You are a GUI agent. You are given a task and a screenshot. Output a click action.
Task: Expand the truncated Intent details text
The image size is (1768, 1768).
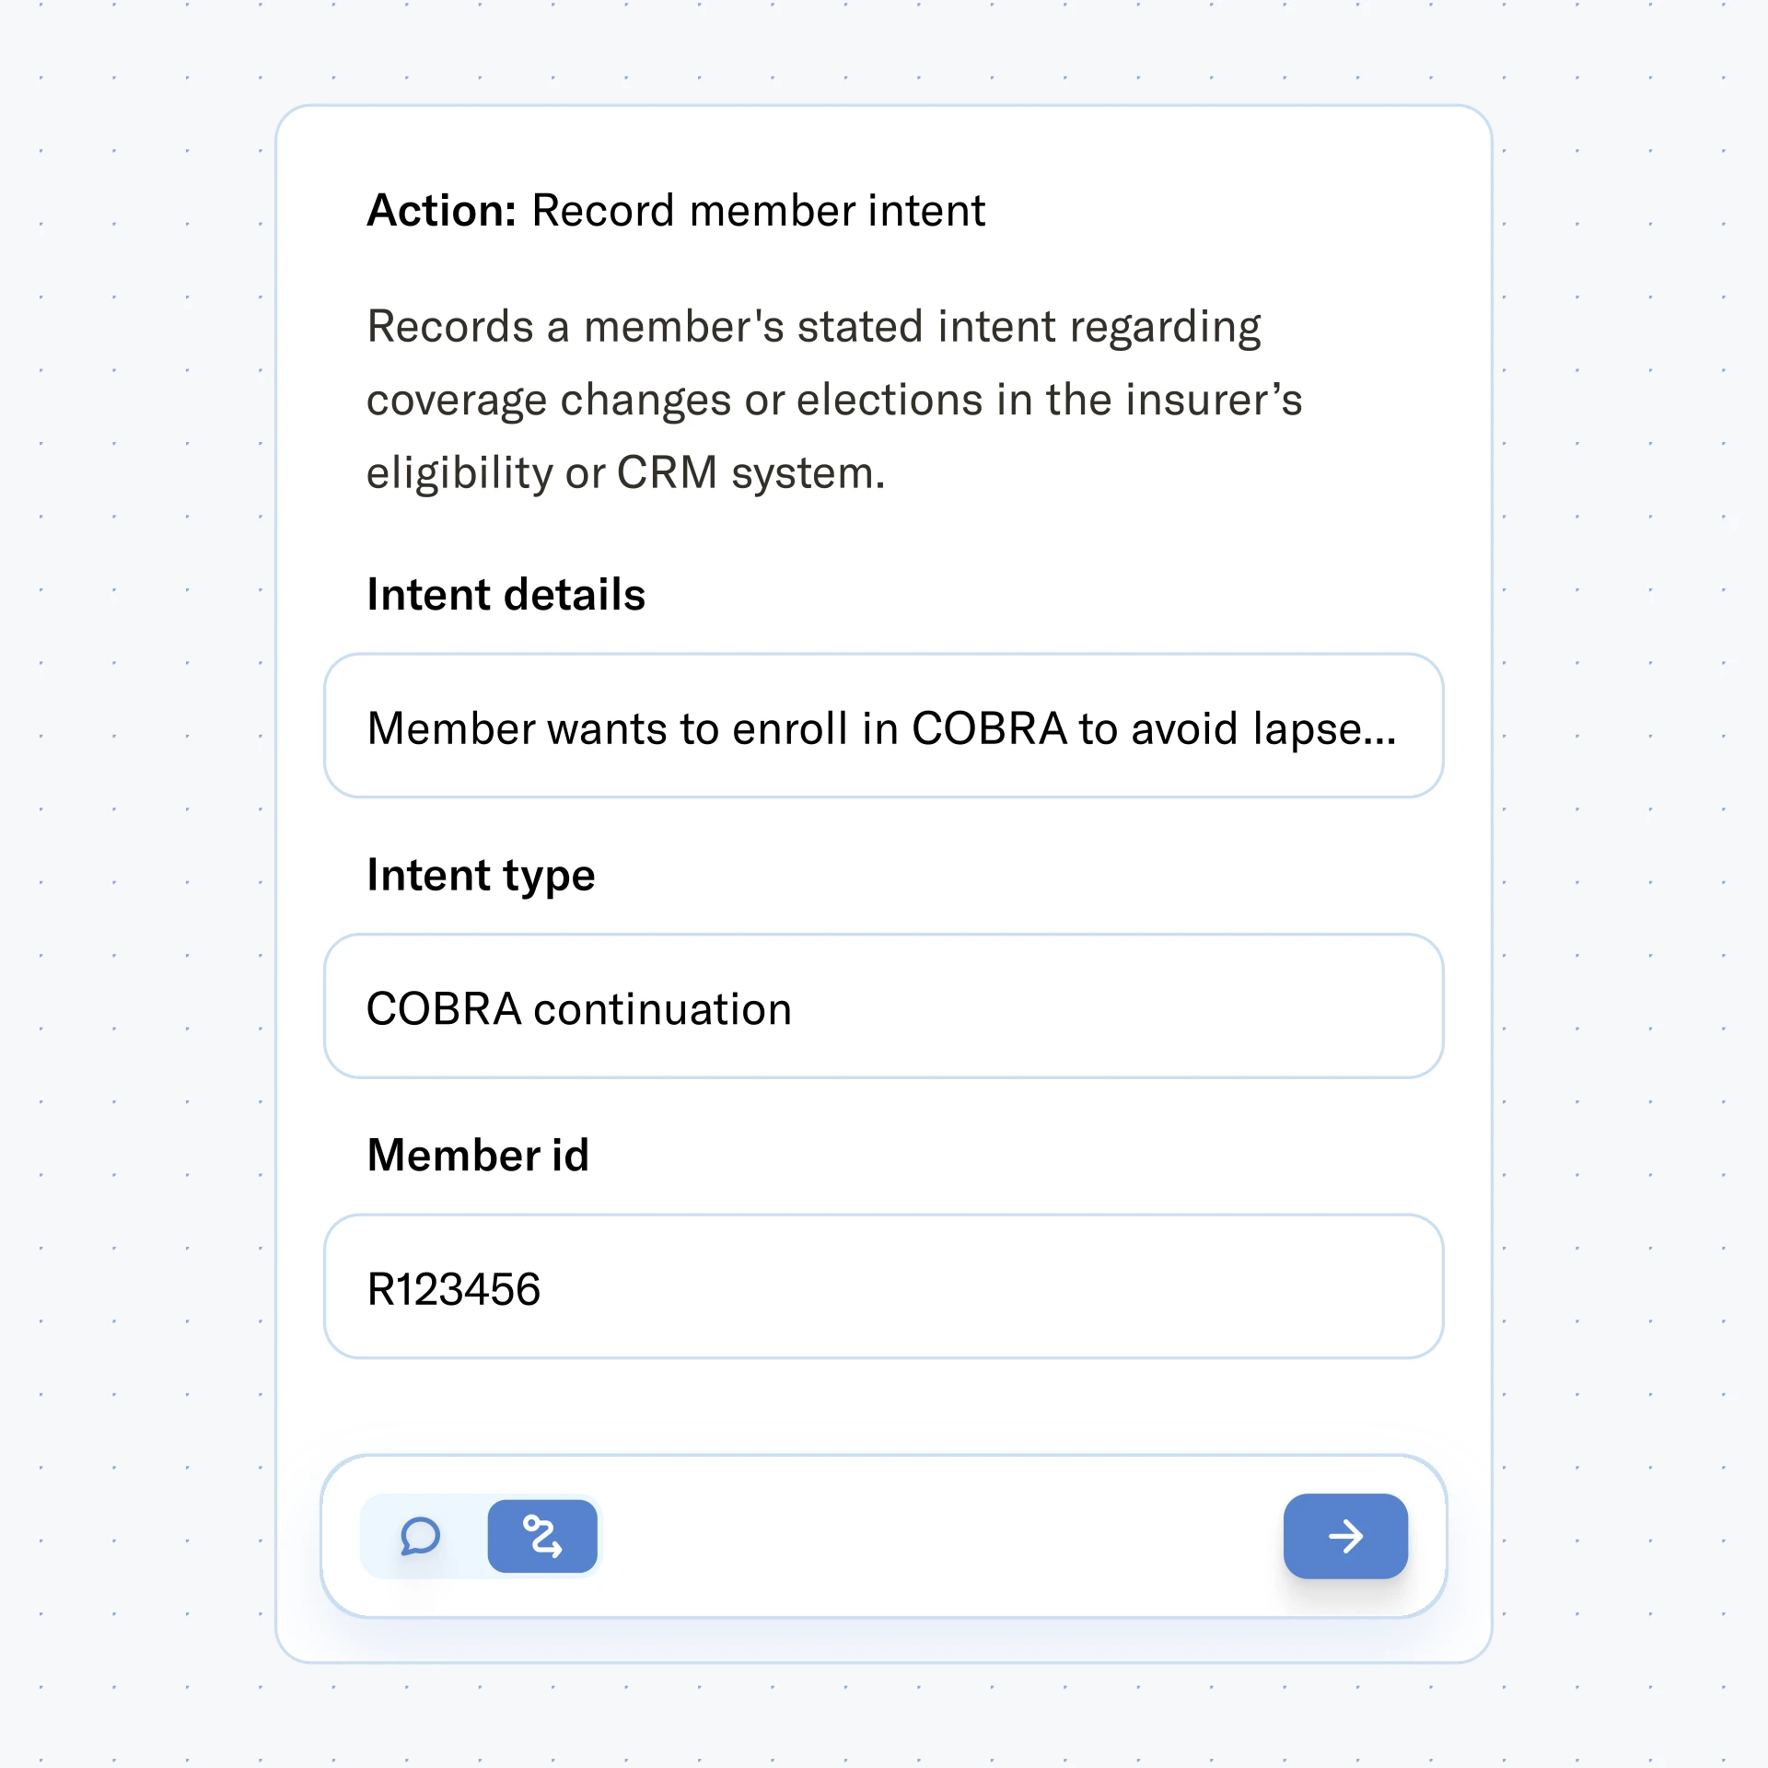click(882, 727)
